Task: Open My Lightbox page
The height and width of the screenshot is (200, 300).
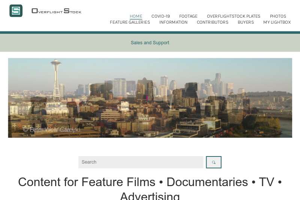Action: tap(277, 22)
